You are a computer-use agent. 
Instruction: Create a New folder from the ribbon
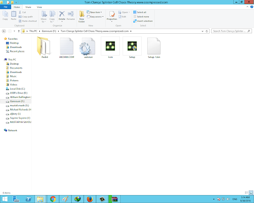pos(82,17)
